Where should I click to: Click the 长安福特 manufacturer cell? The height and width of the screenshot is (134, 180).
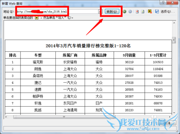[70, 62]
